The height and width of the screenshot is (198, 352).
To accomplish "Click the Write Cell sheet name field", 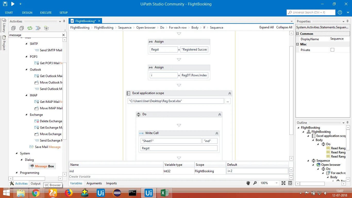I will point(171,141).
